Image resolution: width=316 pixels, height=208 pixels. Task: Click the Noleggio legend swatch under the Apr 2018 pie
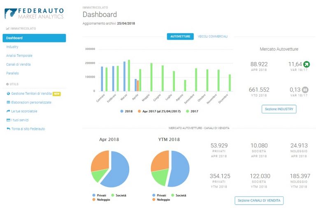(x=94, y=199)
